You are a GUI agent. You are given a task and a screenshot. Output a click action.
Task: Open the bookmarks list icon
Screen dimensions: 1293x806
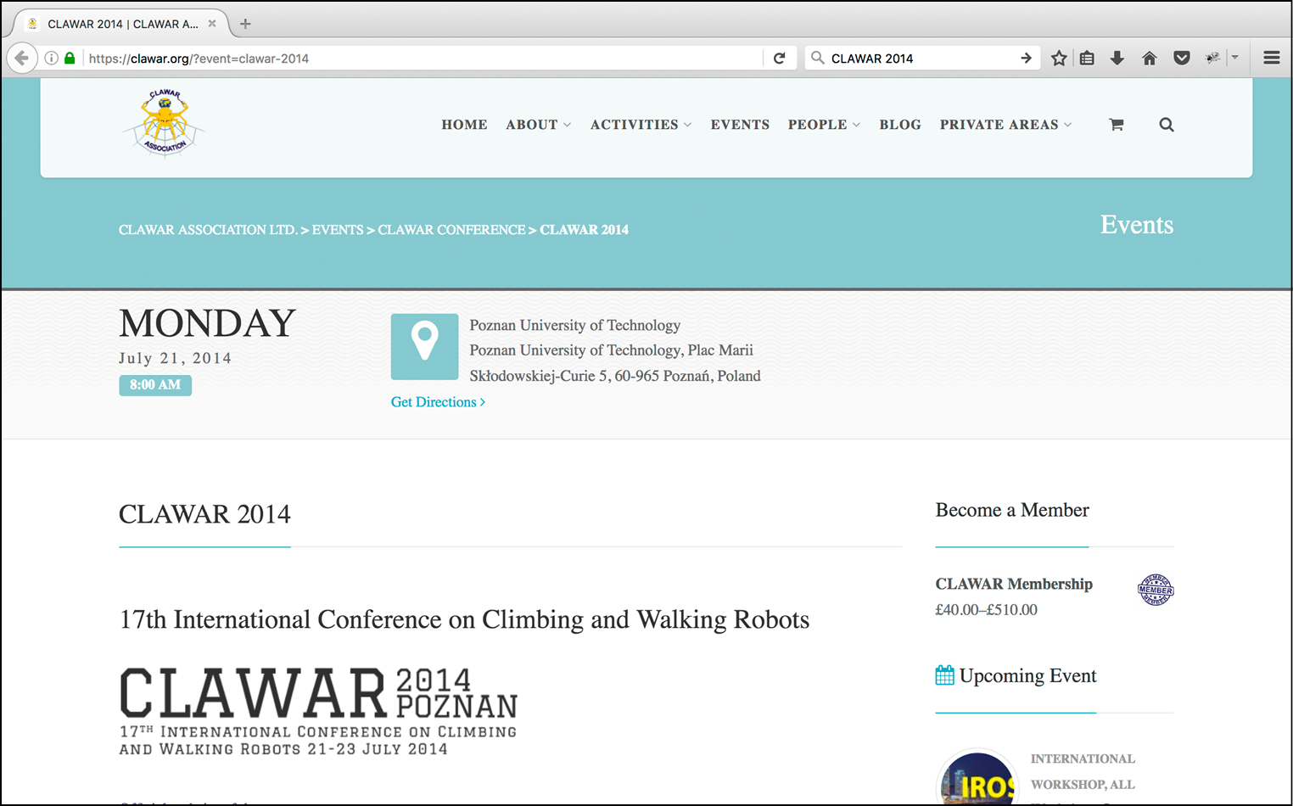[1087, 59]
